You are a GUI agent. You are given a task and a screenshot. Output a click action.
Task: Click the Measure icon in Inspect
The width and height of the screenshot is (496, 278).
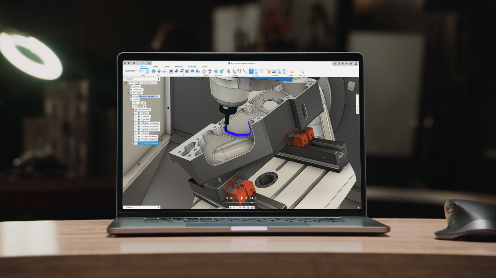click(x=292, y=71)
